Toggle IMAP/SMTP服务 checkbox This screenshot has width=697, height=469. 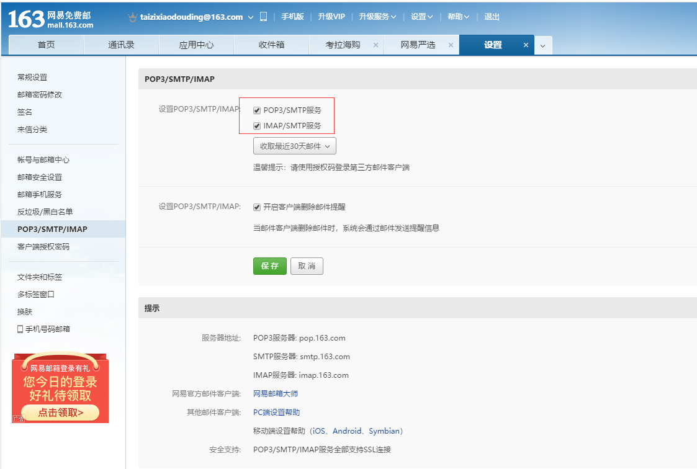click(x=257, y=126)
